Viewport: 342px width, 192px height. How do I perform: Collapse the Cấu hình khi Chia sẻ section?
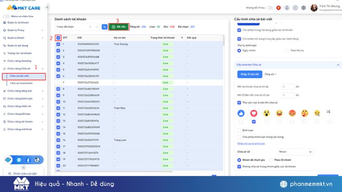click(x=338, y=65)
